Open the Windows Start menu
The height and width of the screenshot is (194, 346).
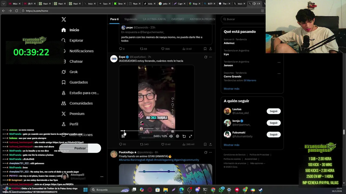pos(85,190)
